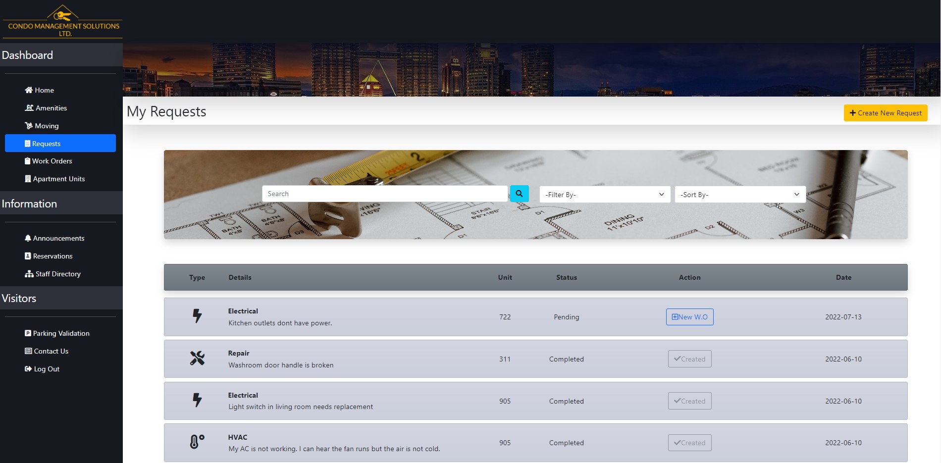Click the Home icon in the sidebar
This screenshot has height=463, width=941.
(28, 90)
